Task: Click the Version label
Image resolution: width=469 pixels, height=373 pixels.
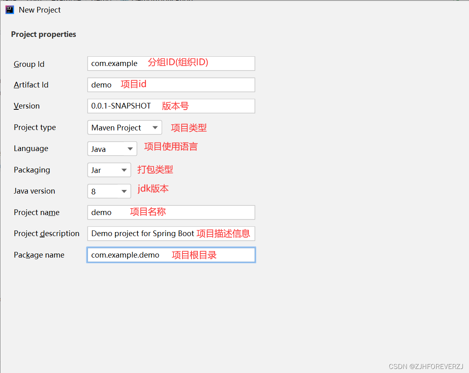Action: [x=27, y=106]
